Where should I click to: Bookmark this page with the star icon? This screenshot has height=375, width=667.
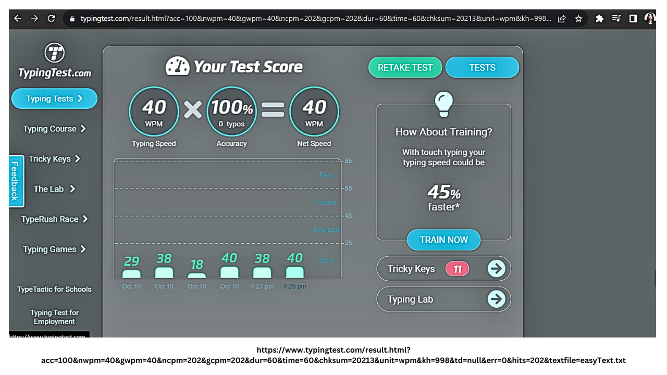(x=578, y=19)
